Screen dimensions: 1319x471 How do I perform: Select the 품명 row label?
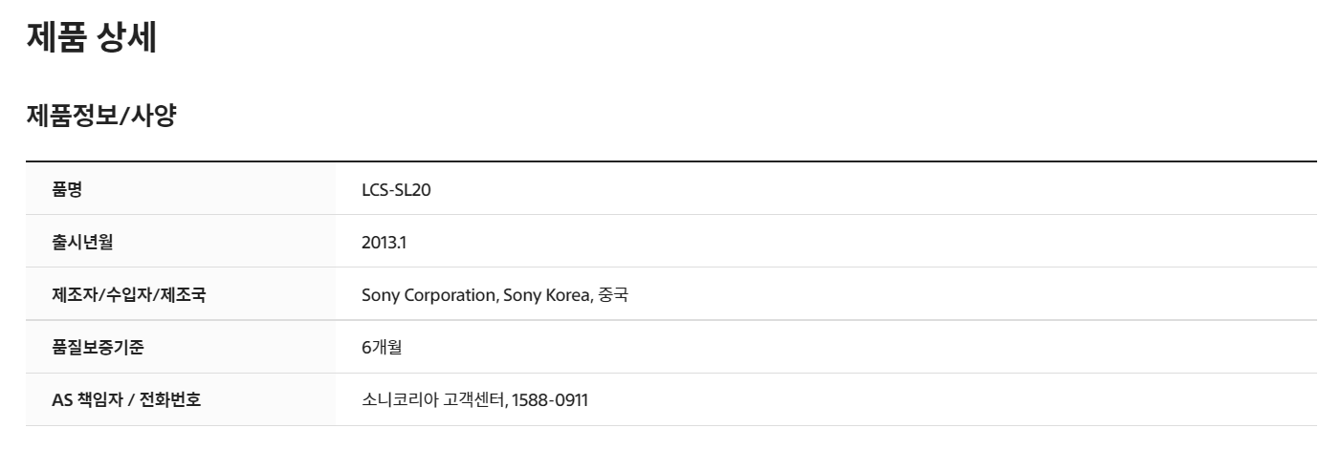[67, 189]
